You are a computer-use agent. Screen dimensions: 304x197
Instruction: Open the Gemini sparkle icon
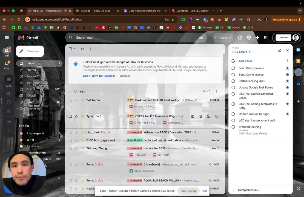257,37
